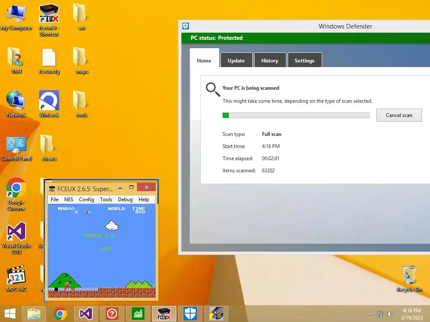Select the fceux.cfg file icon
The height and width of the screenshot is (322, 430).
pos(49,61)
